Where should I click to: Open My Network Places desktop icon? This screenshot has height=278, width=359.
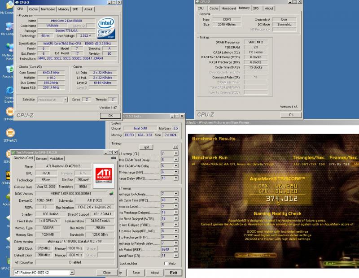[x=9, y=52]
